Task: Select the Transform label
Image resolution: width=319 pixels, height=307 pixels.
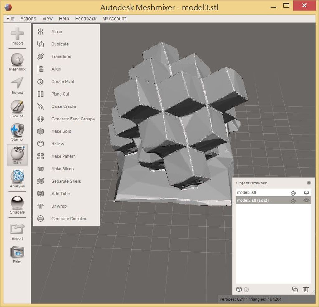Action: [61, 57]
